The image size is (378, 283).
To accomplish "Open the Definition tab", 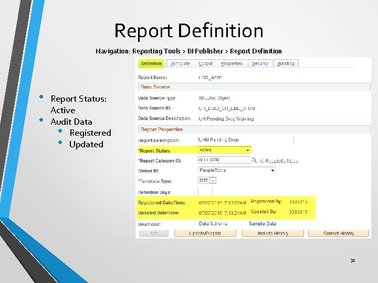I will (151, 63).
